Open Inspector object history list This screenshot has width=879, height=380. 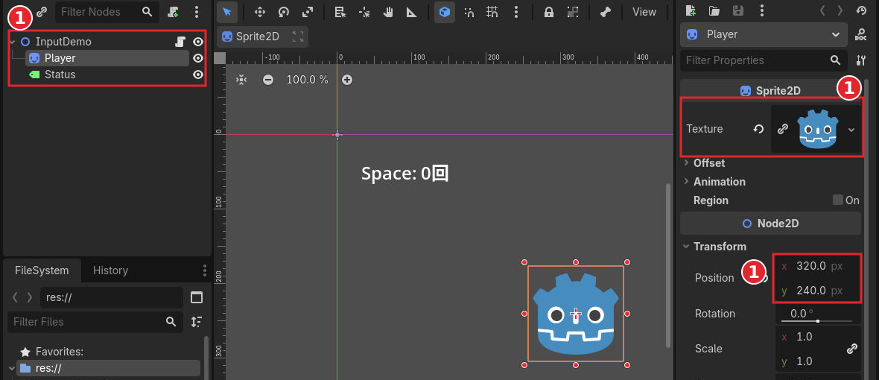862,10
